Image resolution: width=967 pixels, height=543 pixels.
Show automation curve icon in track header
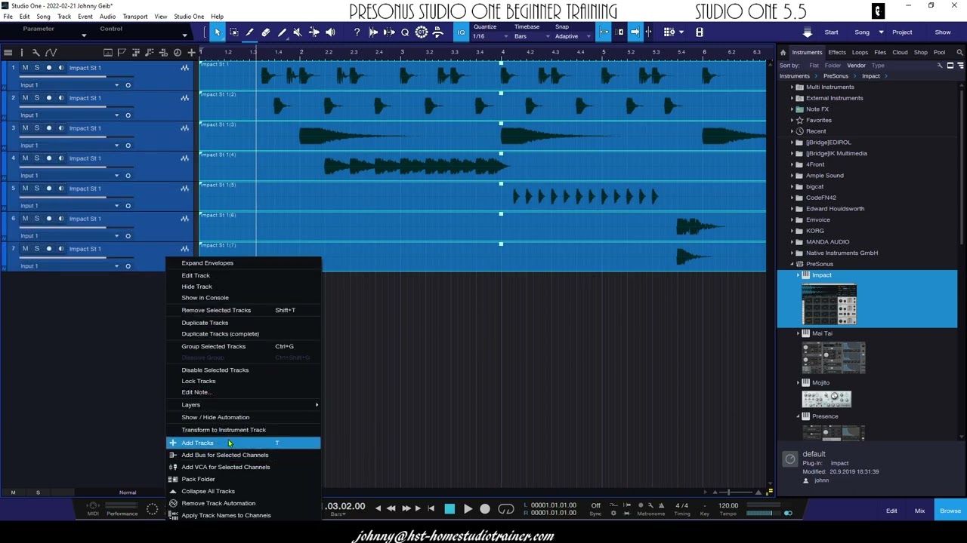(51, 52)
